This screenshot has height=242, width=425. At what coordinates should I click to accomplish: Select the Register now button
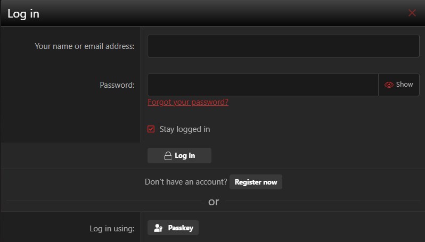click(x=256, y=182)
